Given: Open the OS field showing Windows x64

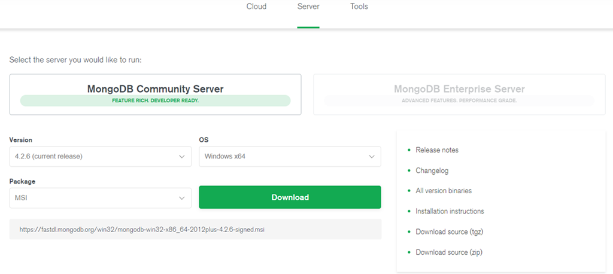Looking at the screenshot, I should pyautogui.click(x=281, y=157).
